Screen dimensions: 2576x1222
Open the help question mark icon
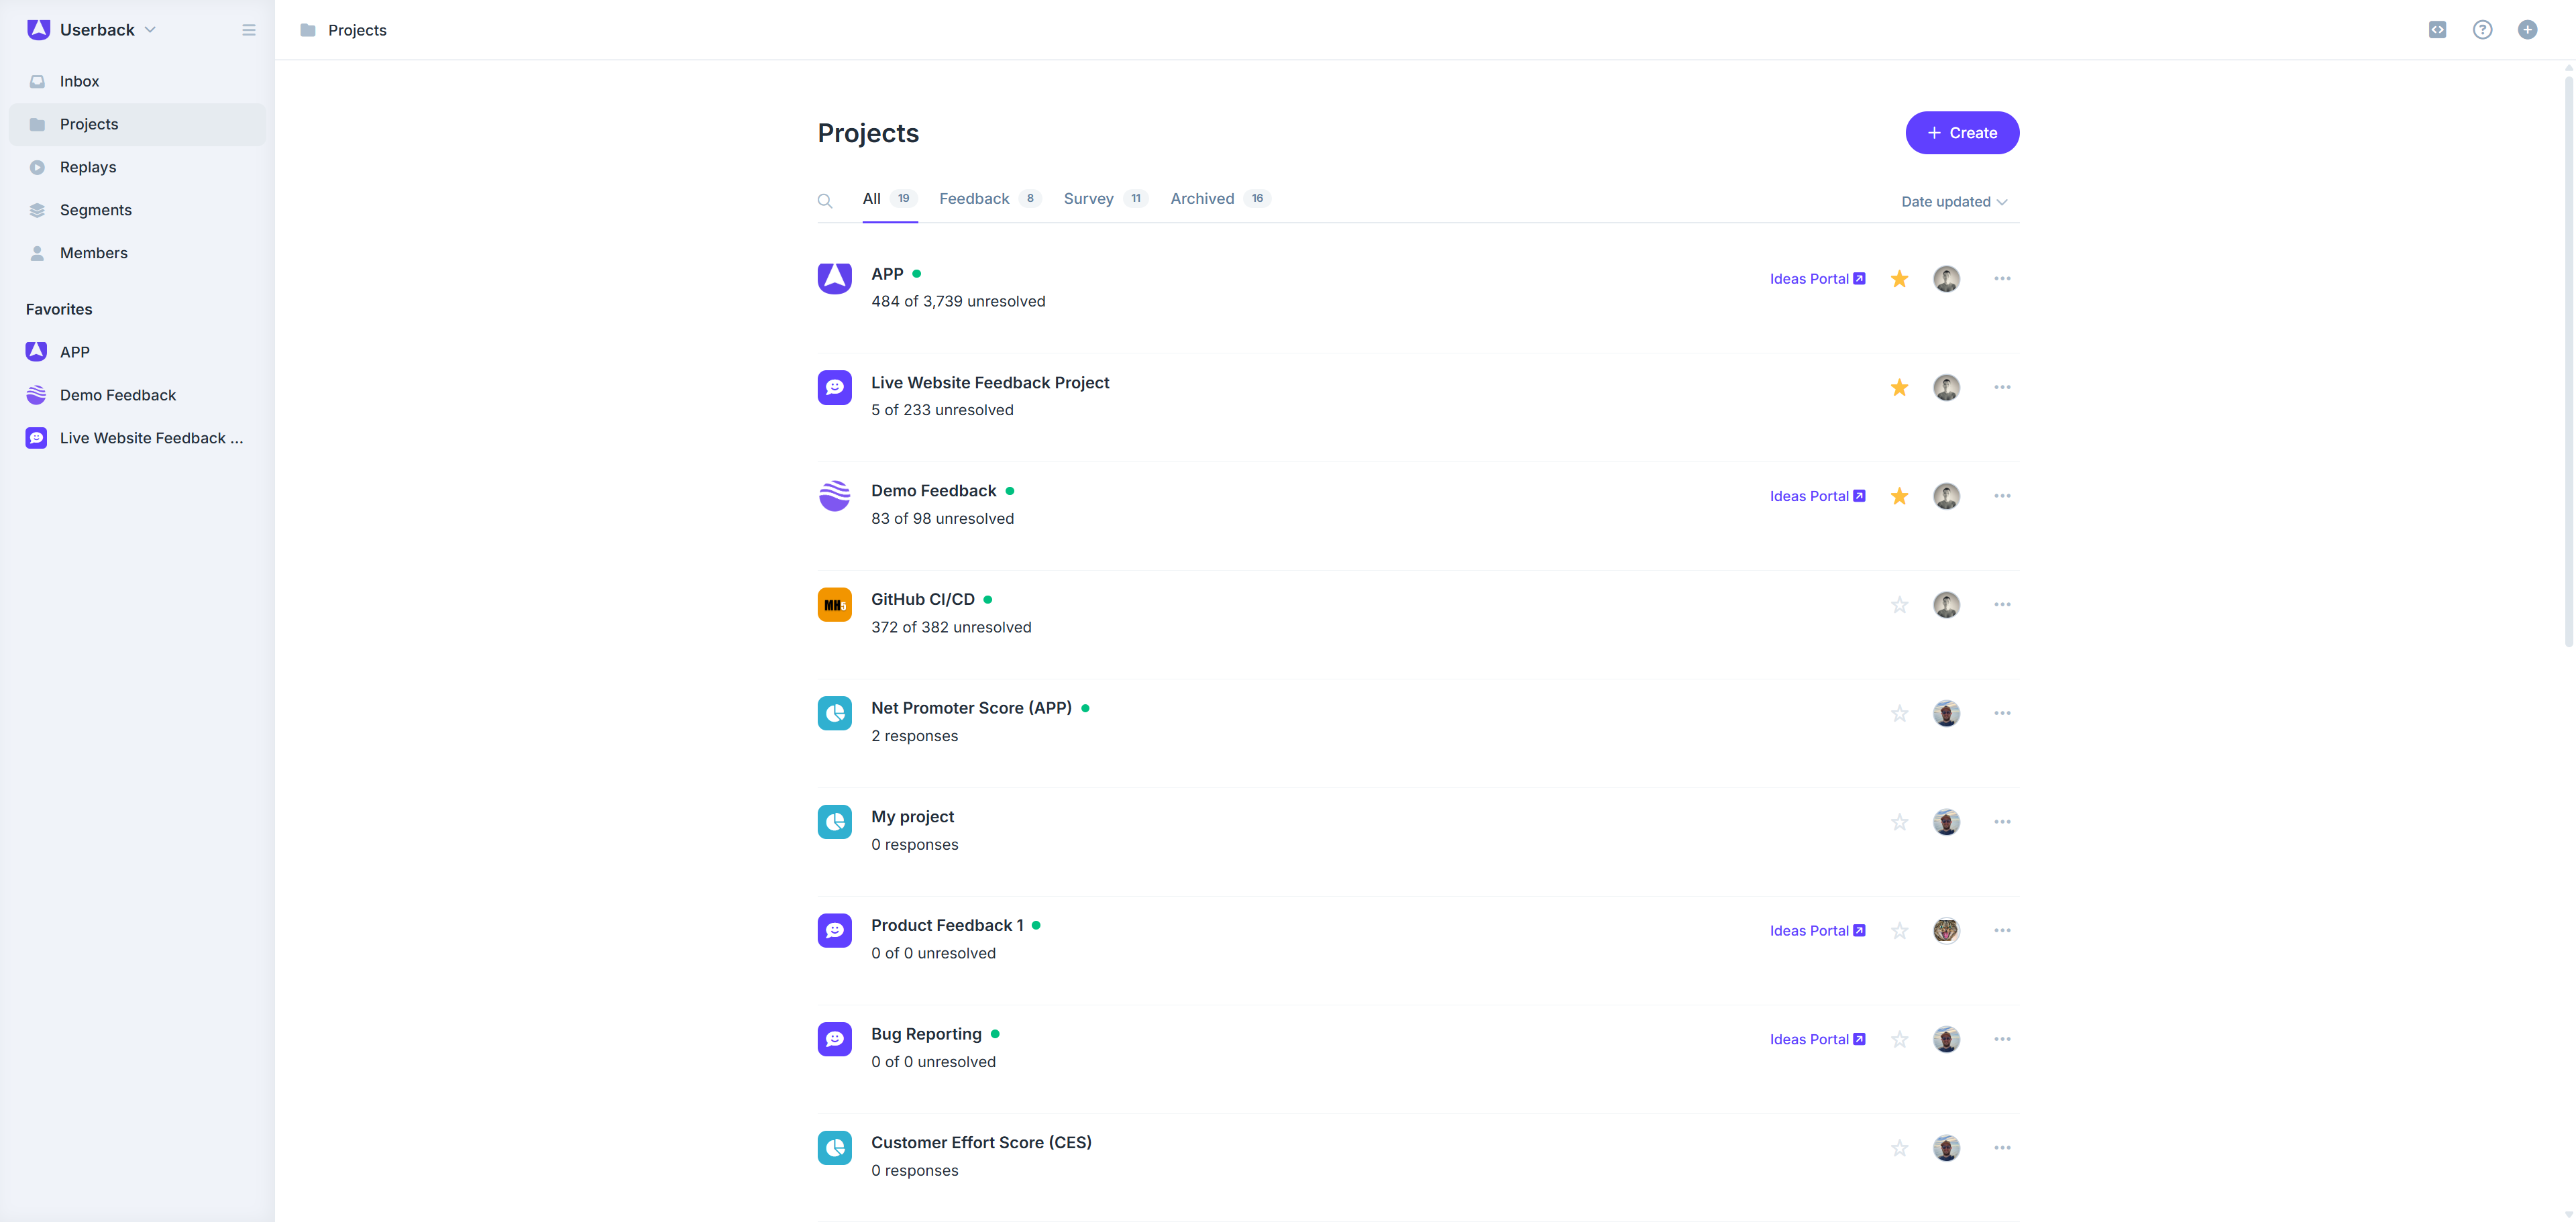click(x=2482, y=30)
